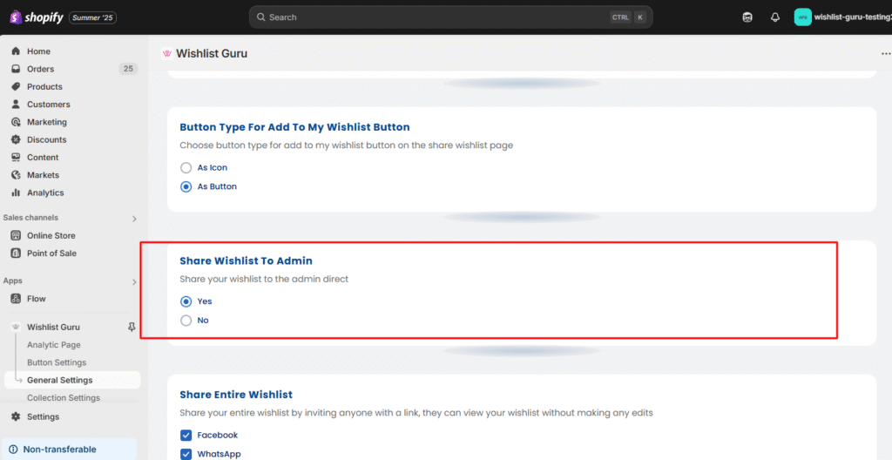The image size is (892, 460).
Task: Click the Wishlist Guru sidebar icon
Action: click(x=16, y=328)
